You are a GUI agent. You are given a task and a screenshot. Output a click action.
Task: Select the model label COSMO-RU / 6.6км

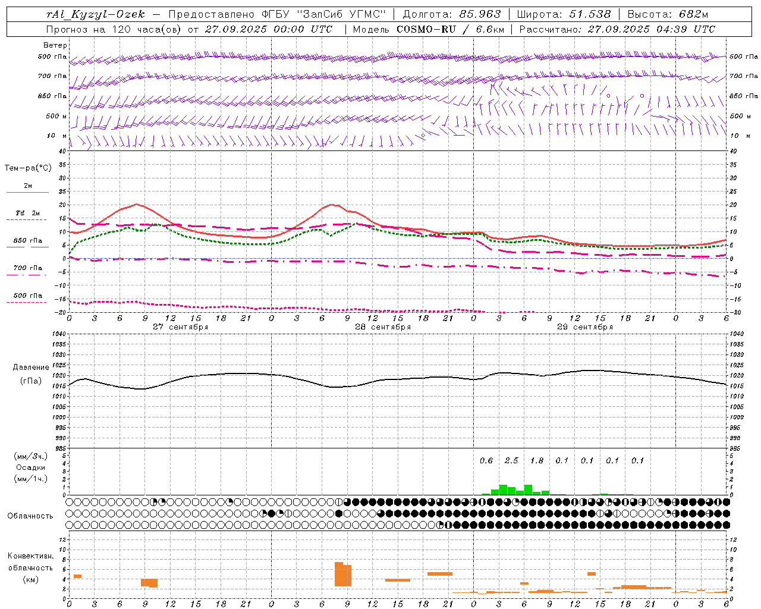click(451, 29)
